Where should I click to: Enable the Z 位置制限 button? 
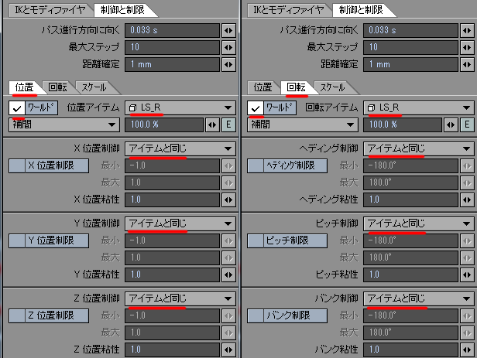coord(49,315)
